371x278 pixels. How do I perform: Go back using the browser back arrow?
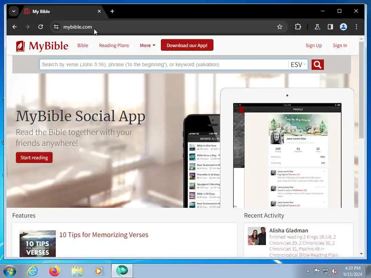(14, 27)
